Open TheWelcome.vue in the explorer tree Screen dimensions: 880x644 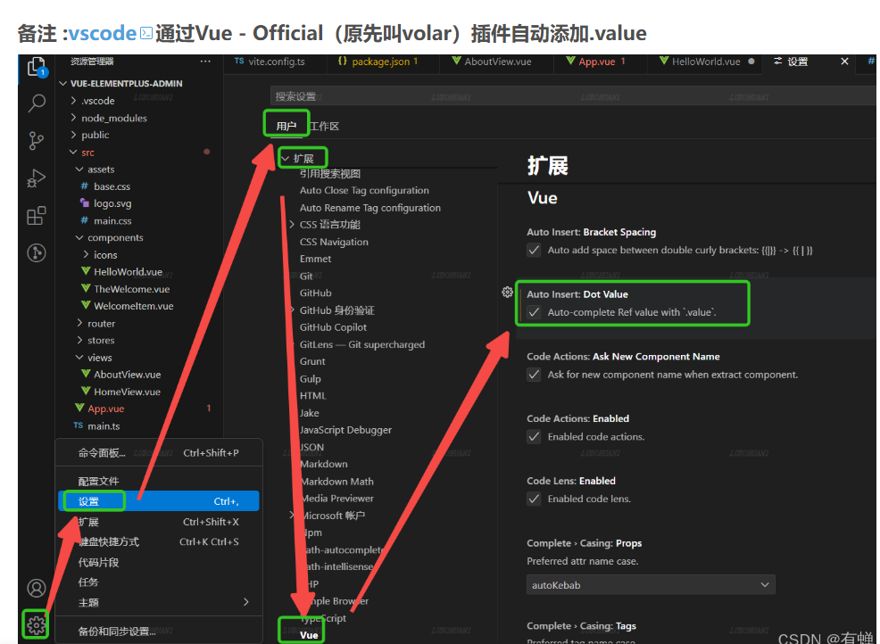[x=132, y=289]
